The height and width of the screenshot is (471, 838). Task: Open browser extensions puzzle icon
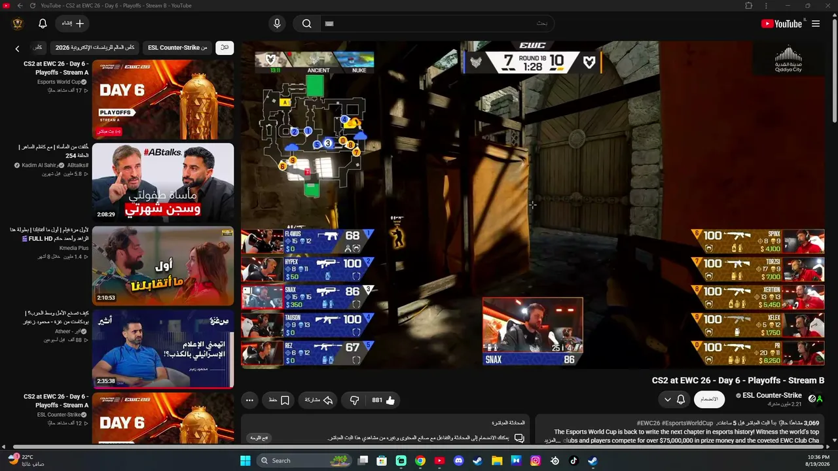(x=749, y=6)
